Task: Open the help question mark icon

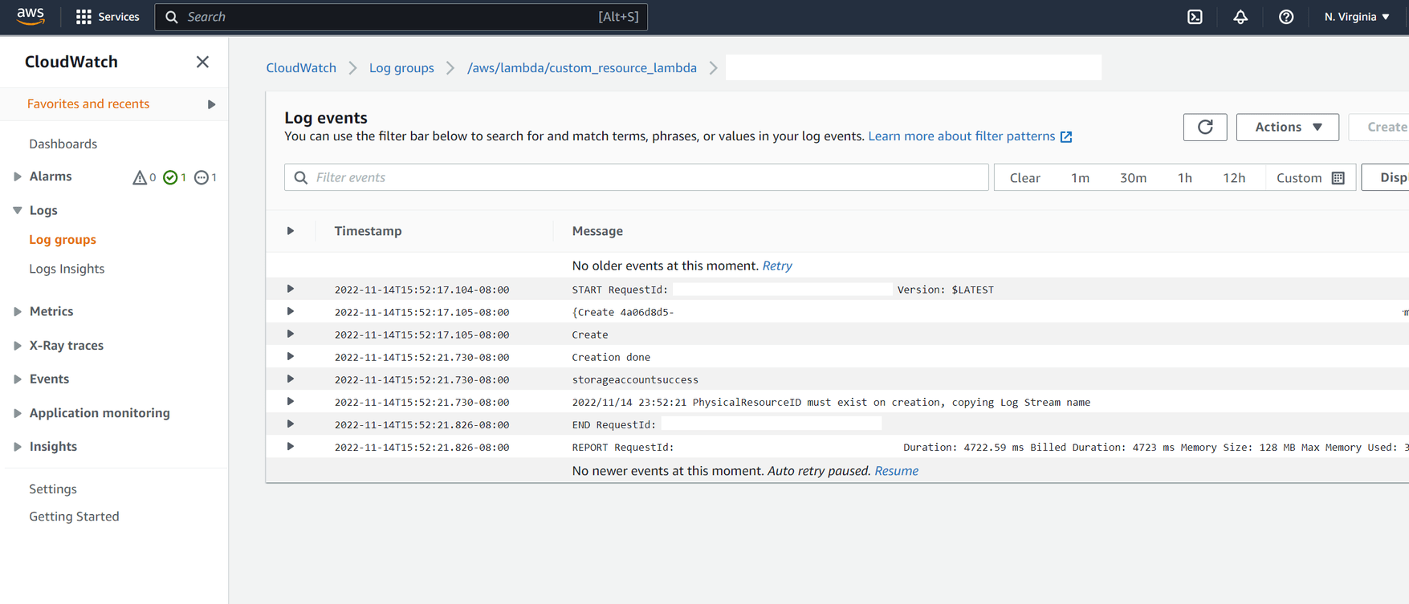Action: click(x=1286, y=17)
